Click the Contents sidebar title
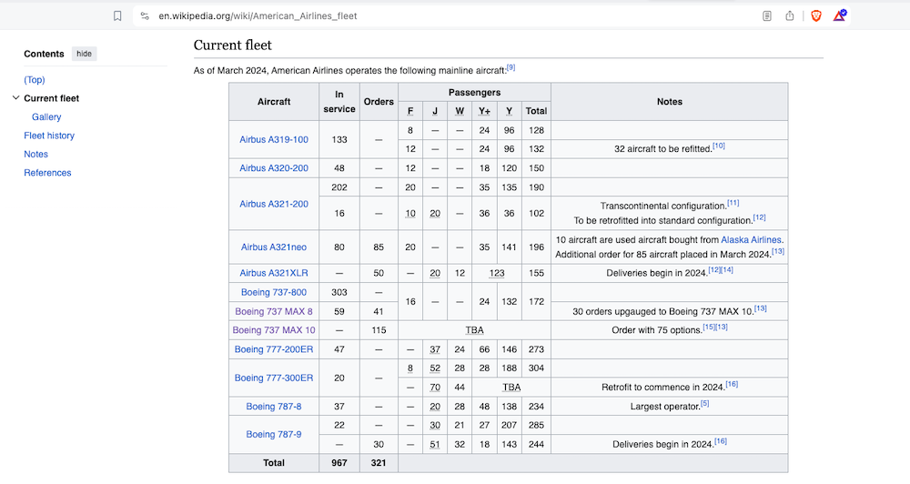 coord(44,54)
